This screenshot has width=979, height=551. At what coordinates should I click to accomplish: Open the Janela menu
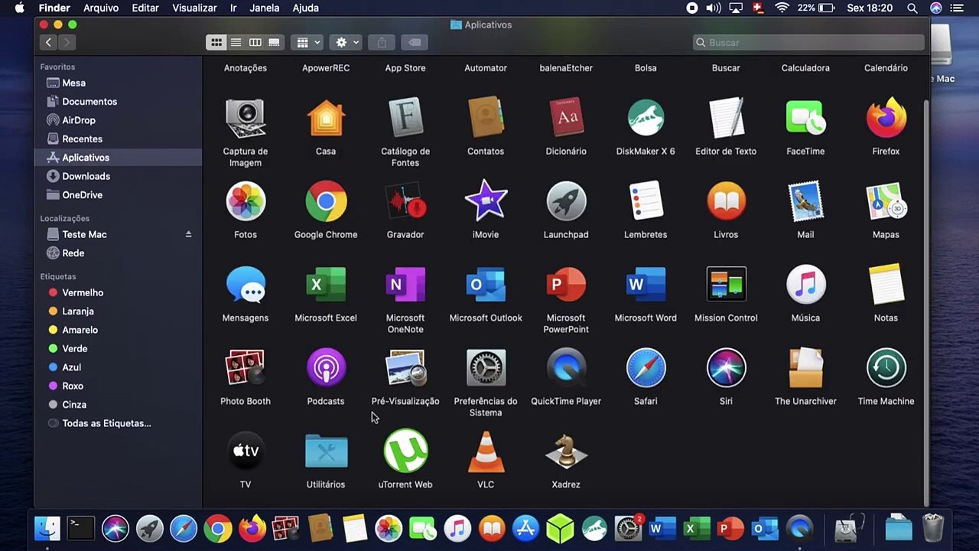[x=265, y=8]
